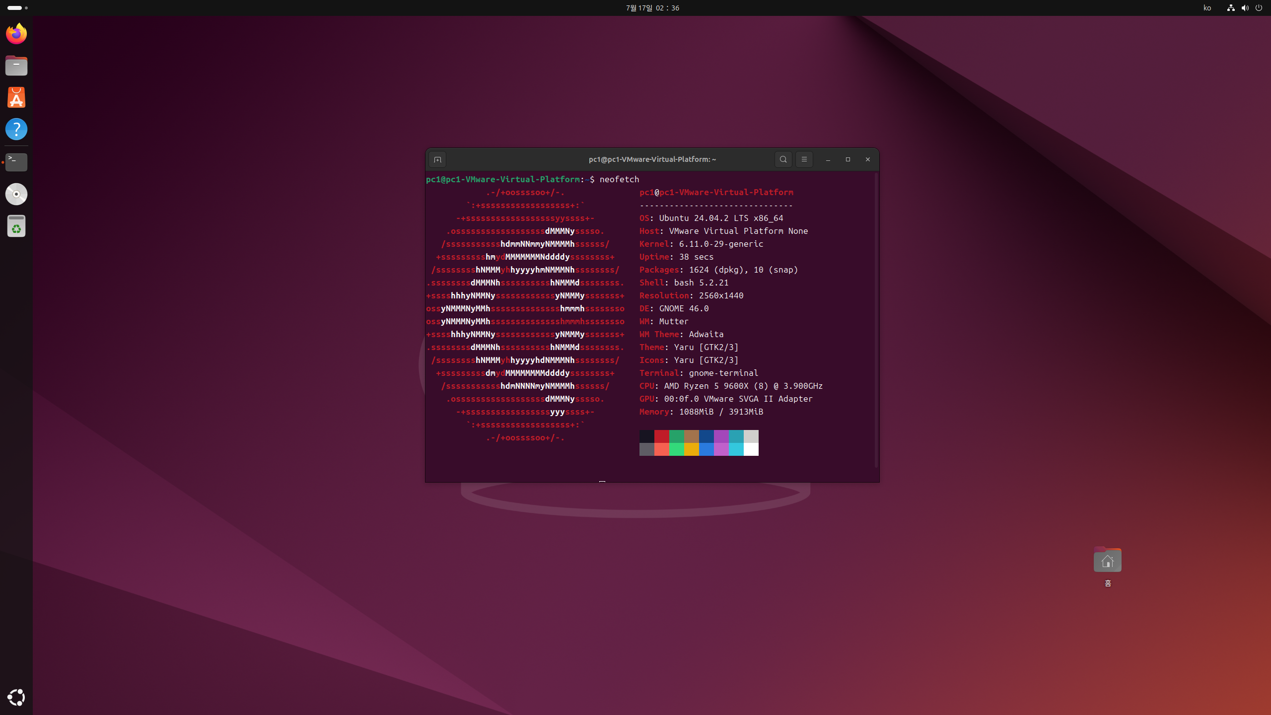Click the Host: VMware Virtual Platform line
Image resolution: width=1271 pixels, height=715 pixels.
click(724, 231)
